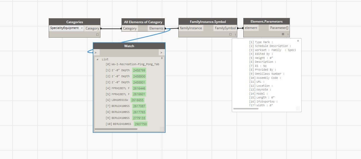The image size is (361, 159).
Task: Click the preview bubble resize grip corner
Action: pyautogui.click(x=298, y=109)
